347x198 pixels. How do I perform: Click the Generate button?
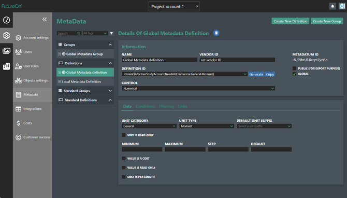(x=256, y=74)
